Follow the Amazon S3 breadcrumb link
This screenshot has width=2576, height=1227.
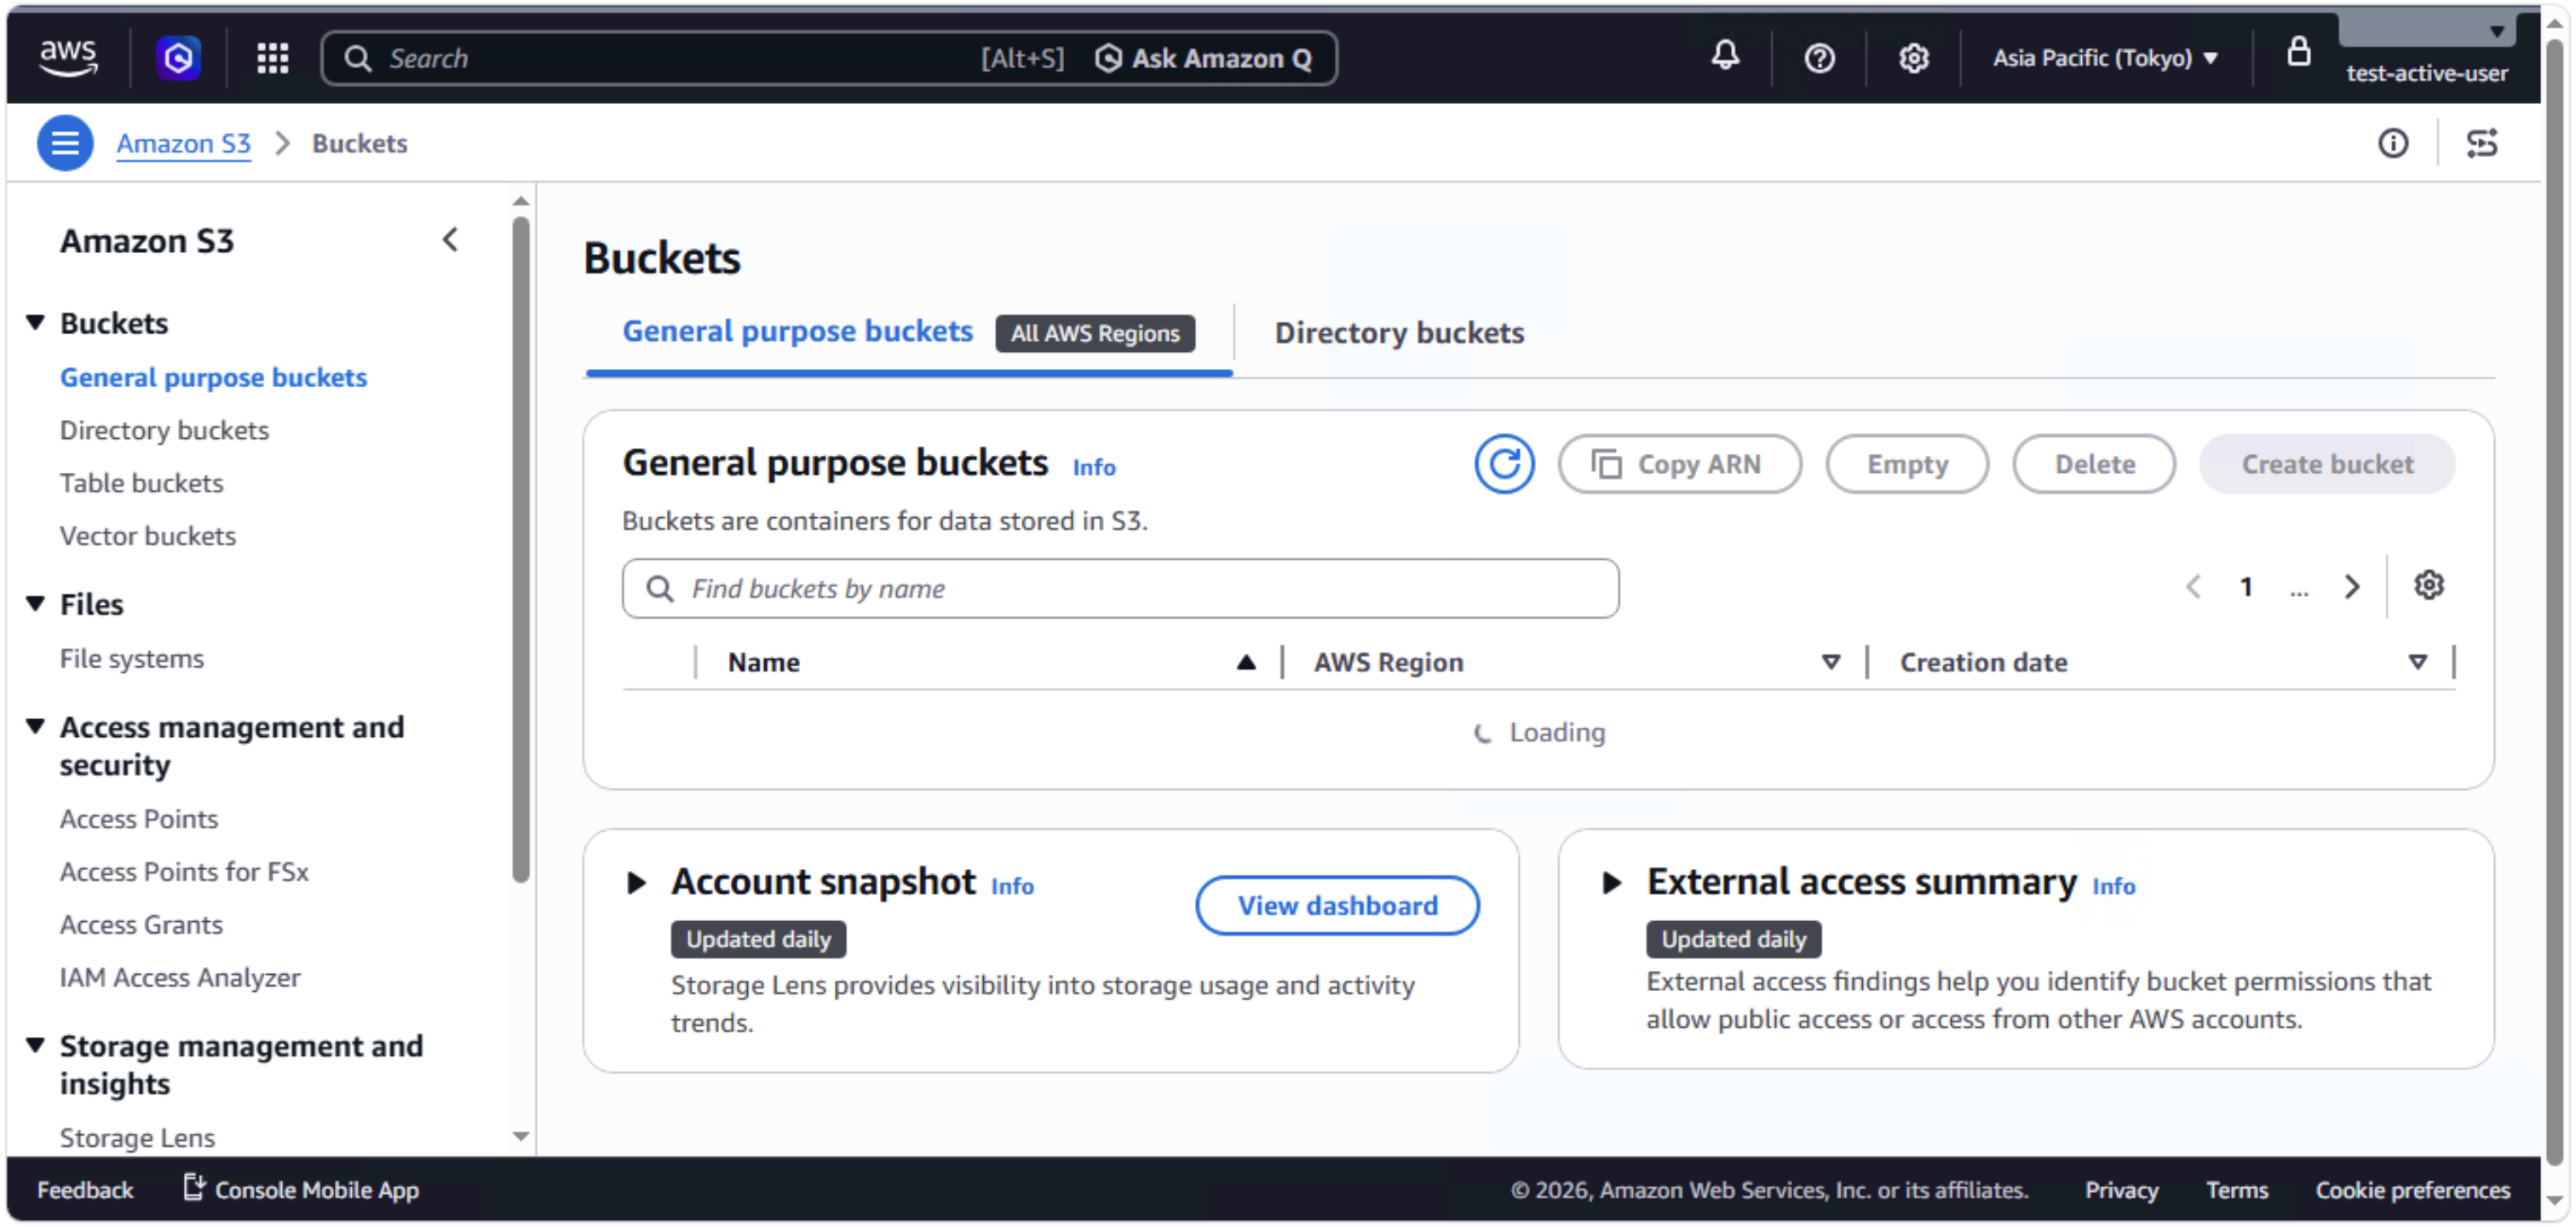(x=183, y=143)
